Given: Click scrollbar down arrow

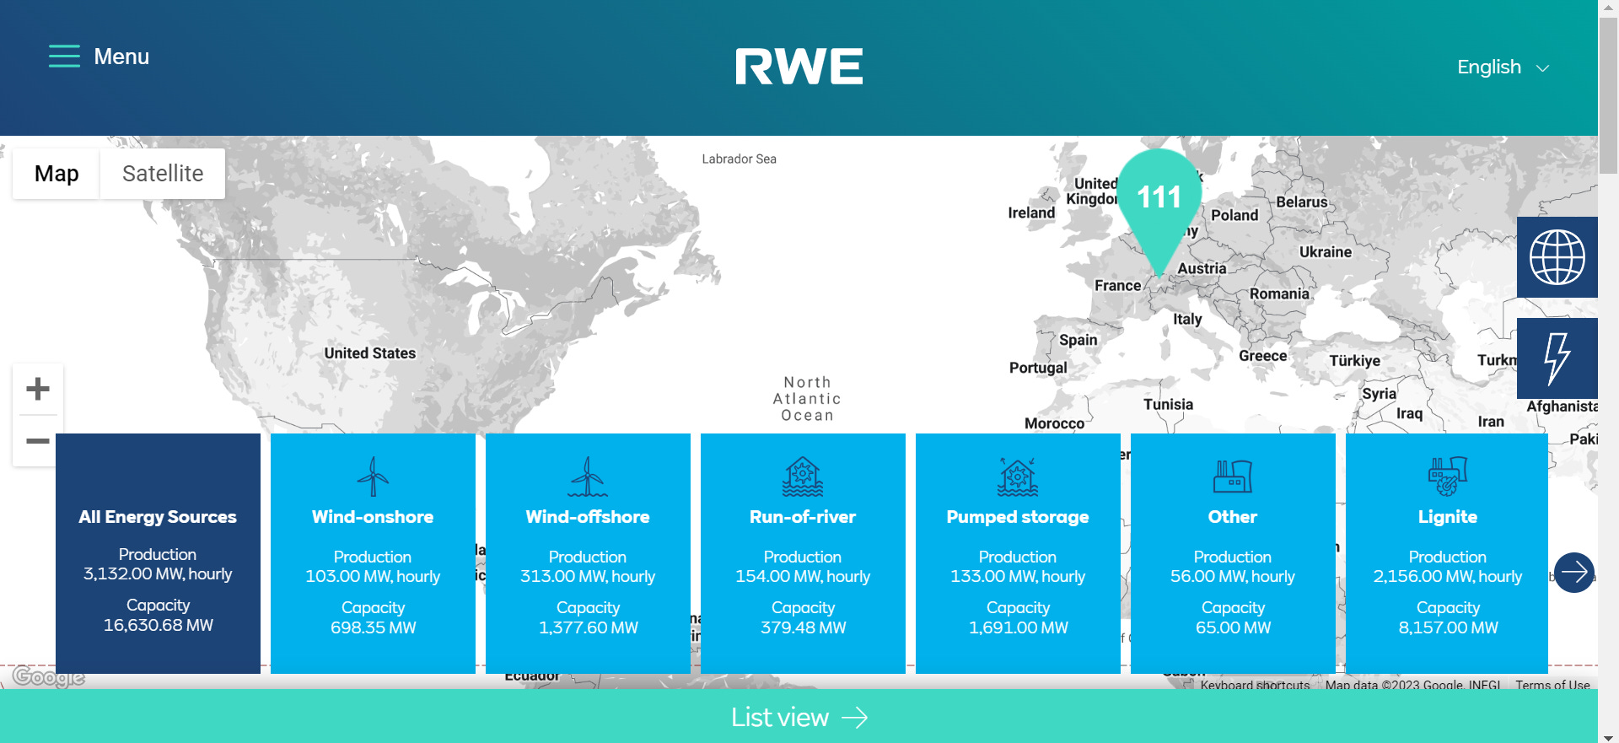Looking at the screenshot, I should pos(1609,737).
